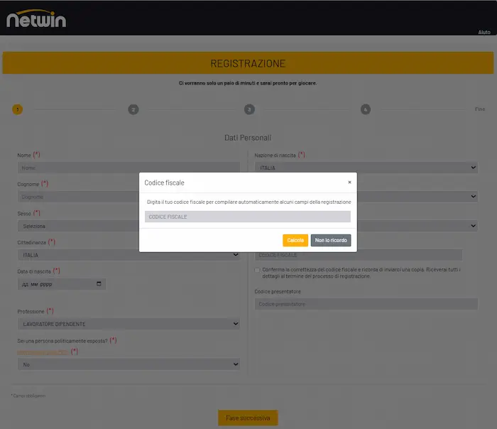The width and height of the screenshot is (497, 429).
Task: Select step 3 circle in progress bar
Action: point(249,109)
